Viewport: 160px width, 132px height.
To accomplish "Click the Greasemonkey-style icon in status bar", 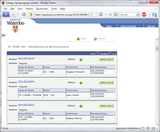I will click(148, 128).
